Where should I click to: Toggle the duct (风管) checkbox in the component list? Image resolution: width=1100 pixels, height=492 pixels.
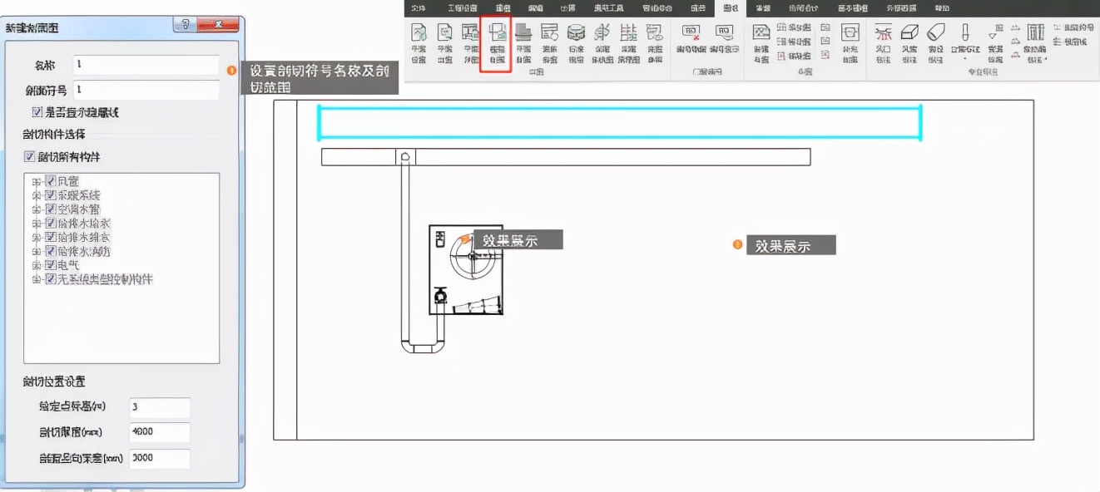click(51, 180)
